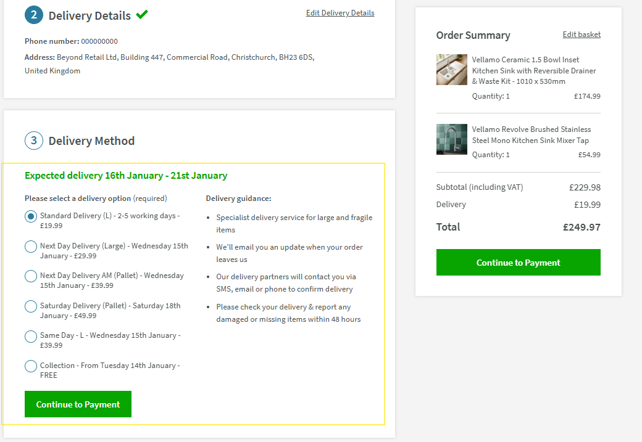Select Standard Delivery (L) radio option

click(31, 216)
